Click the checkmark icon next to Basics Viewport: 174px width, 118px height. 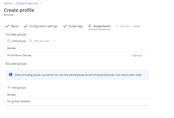[x=7, y=26]
